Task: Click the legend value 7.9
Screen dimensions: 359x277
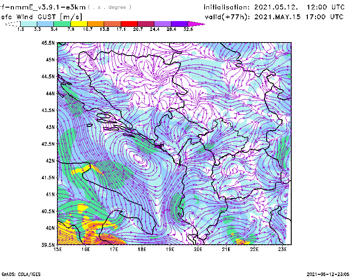Action: [x=71, y=29]
